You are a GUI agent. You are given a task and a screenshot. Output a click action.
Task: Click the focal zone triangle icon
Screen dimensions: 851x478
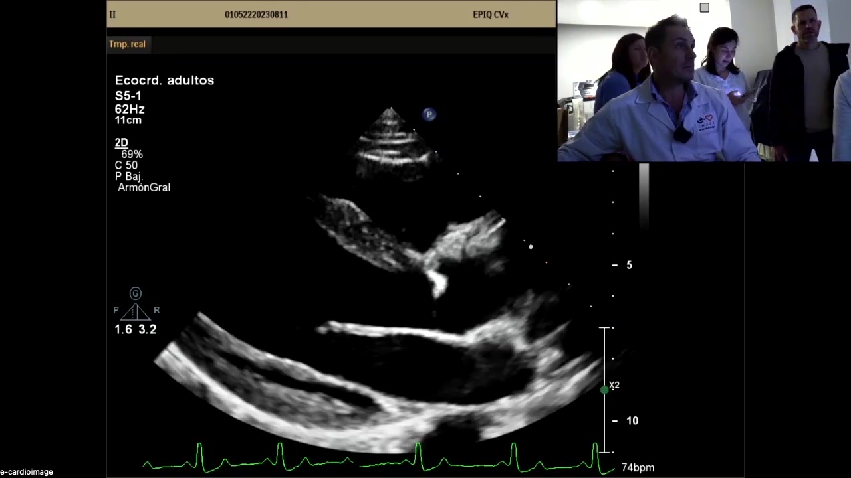[135, 311]
